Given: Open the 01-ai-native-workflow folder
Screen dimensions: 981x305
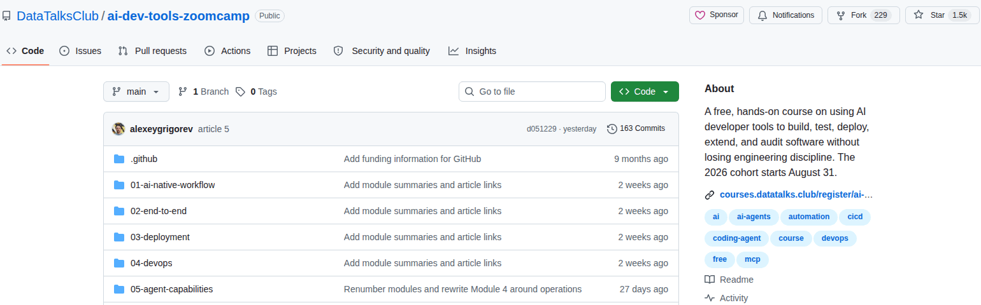Looking at the screenshot, I should coord(173,185).
